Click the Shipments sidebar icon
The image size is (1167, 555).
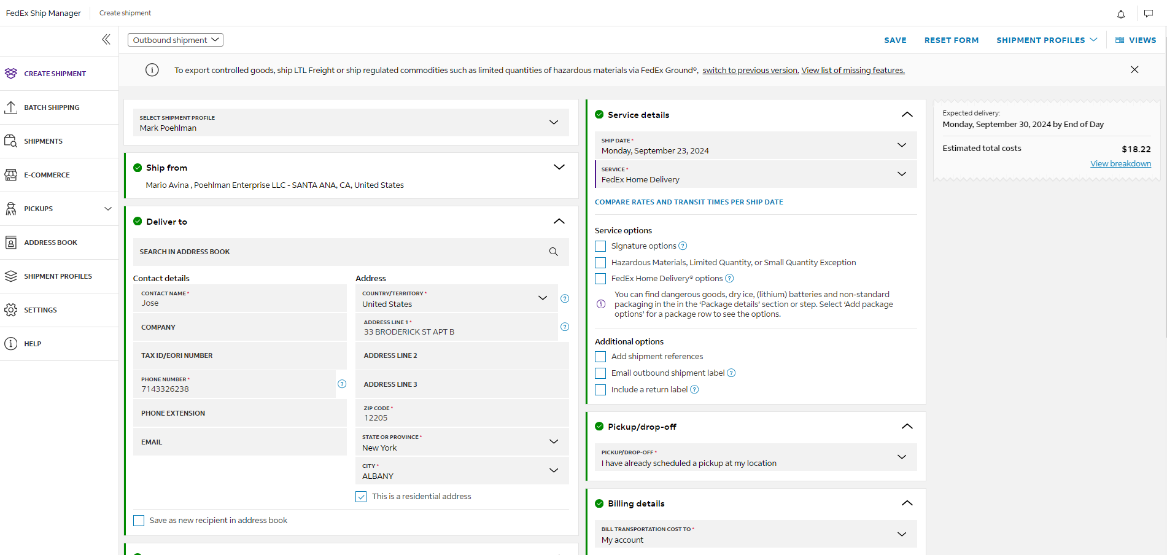[11, 141]
